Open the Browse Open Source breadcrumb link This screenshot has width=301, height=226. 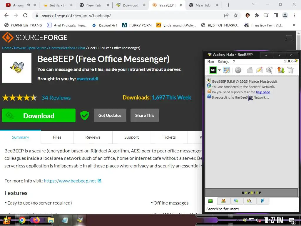tap(30, 48)
